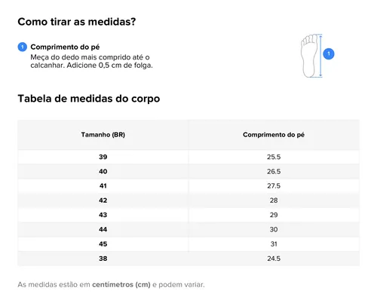Screen dimensions: 377x306
Task: Select size 43 in the table
Action: point(103,215)
